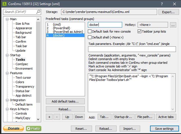Remove task with minus button
181x134 pixels.
[x=57, y=117]
